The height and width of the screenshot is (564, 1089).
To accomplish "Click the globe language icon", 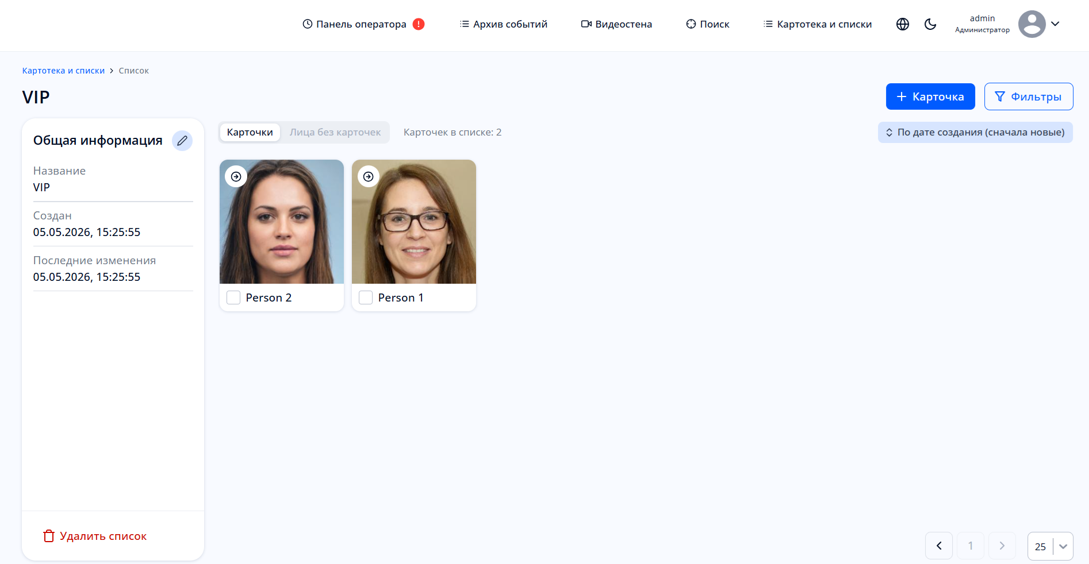I will (903, 24).
